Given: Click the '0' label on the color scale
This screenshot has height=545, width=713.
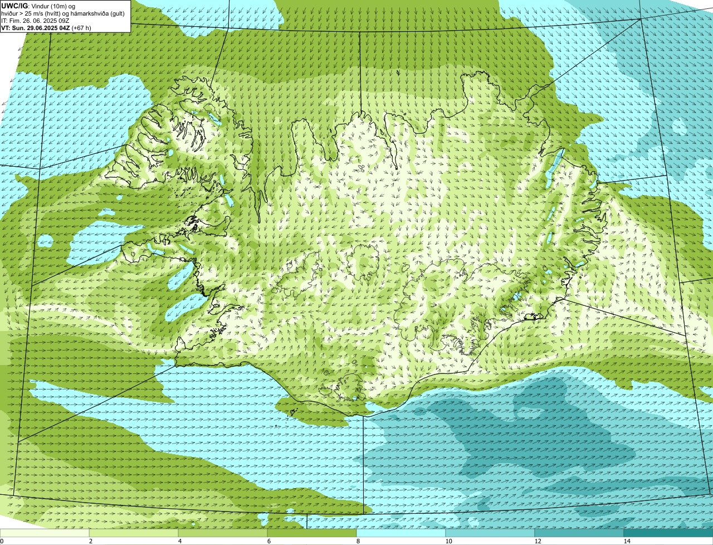Looking at the screenshot, I should tap(2, 541).
